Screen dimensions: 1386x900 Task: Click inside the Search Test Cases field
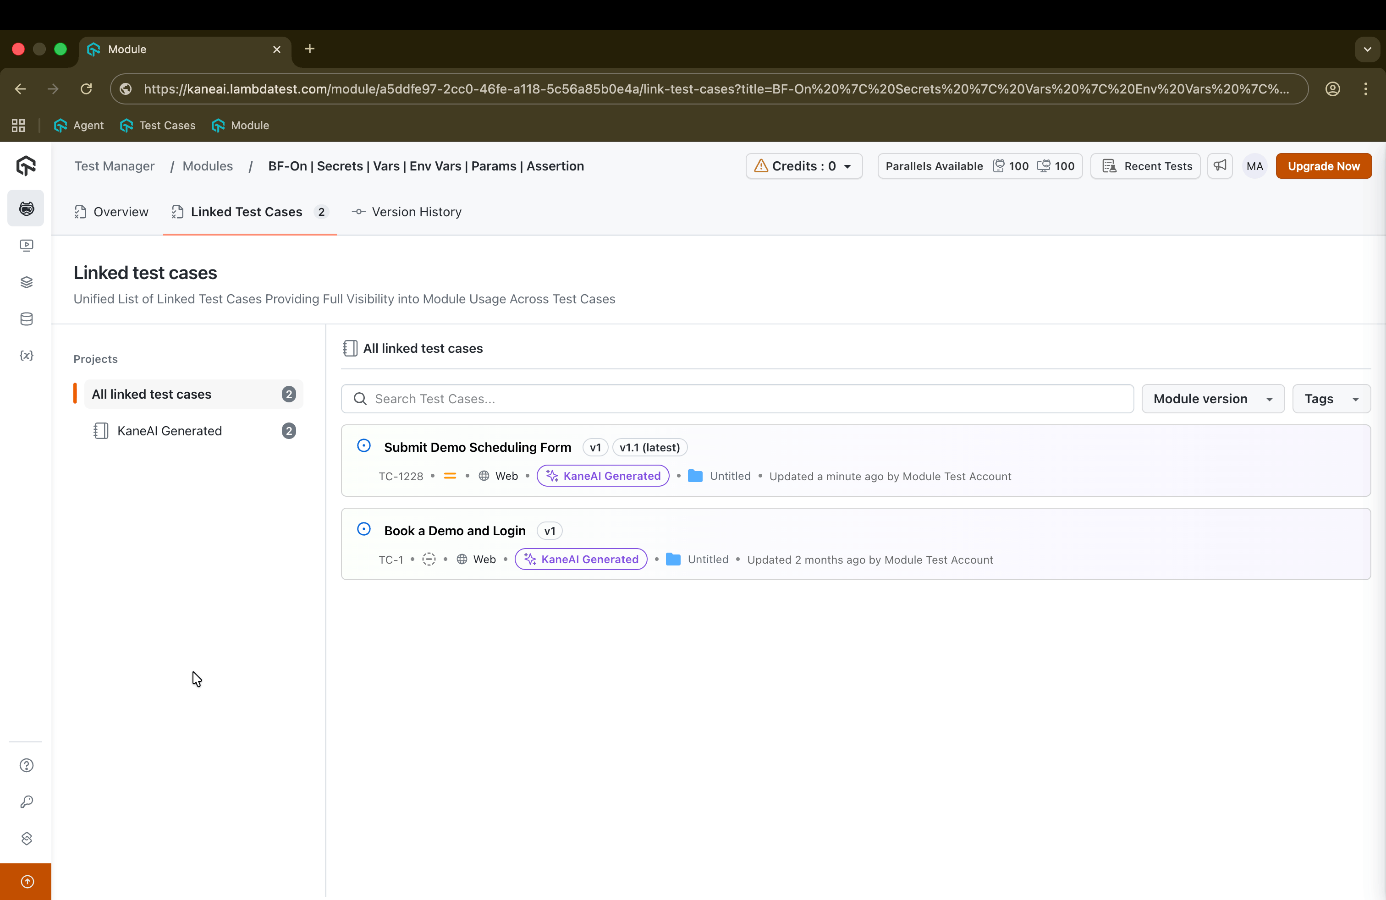click(737, 398)
